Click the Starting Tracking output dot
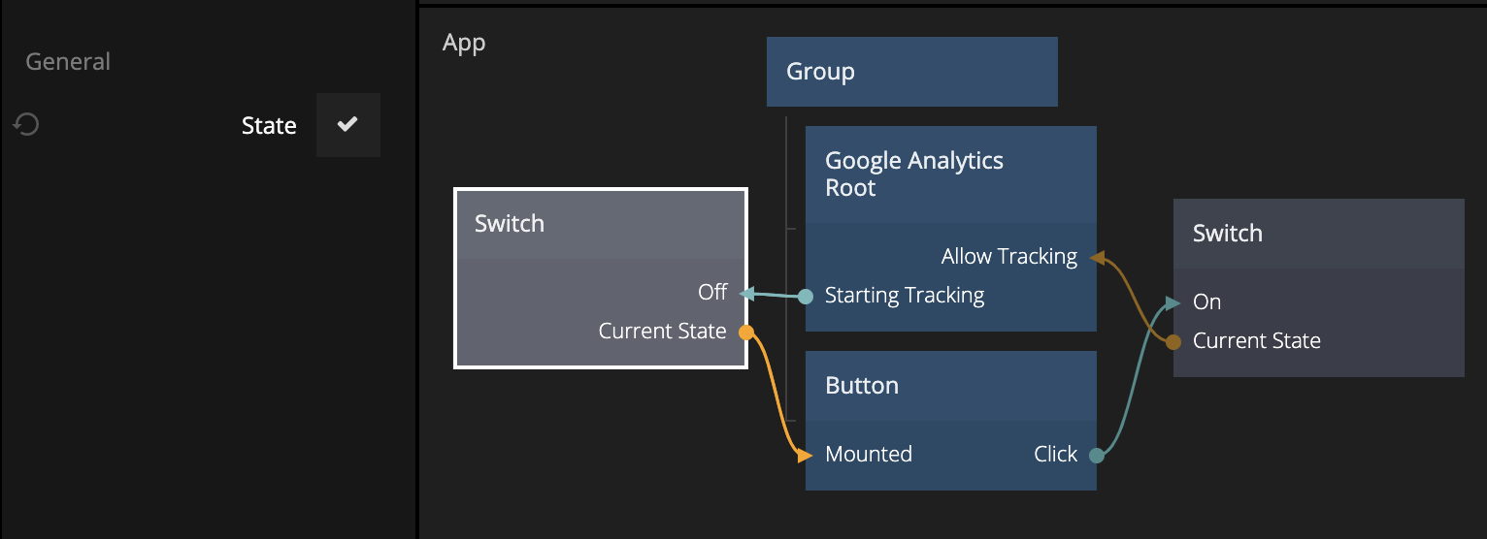This screenshot has width=1487, height=539. tap(806, 296)
